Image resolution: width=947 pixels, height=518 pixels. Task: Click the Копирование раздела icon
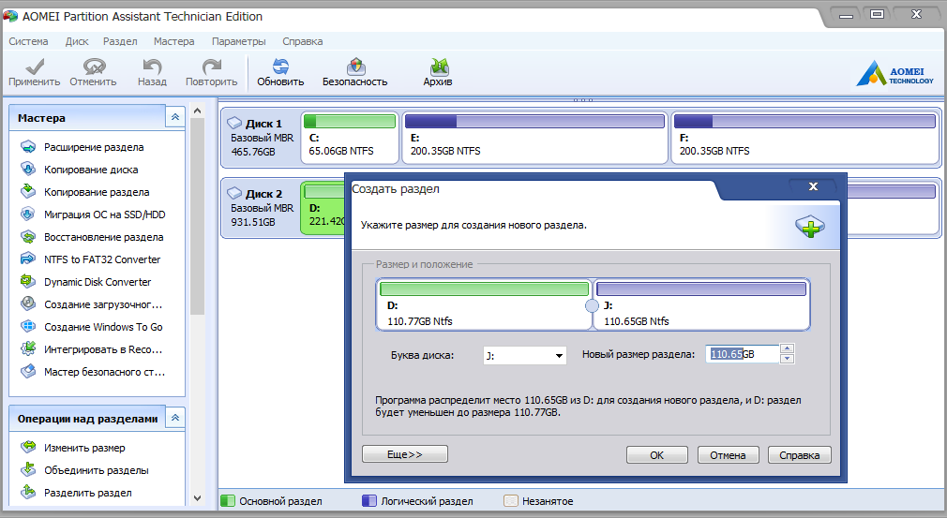point(28,192)
